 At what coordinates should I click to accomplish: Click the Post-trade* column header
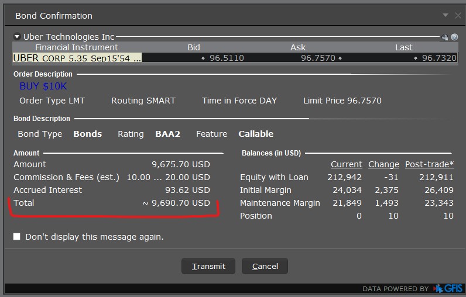tap(430, 164)
